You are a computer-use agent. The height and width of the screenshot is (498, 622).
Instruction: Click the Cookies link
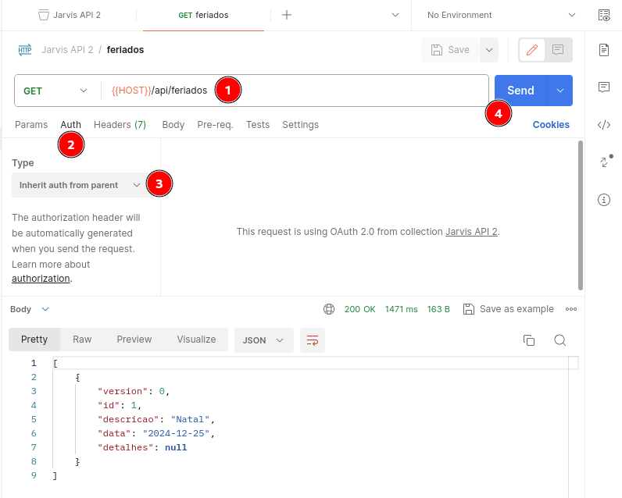[551, 125]
